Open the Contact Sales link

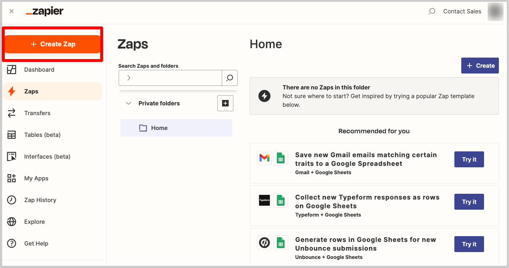(x=462, y=12)
